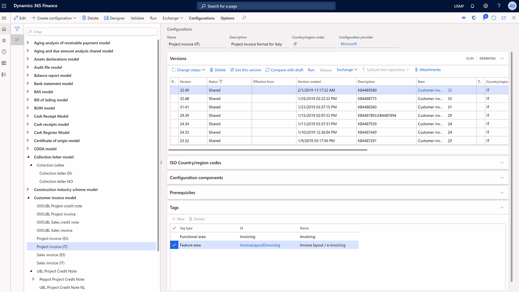Toggle select-all checkmark in Tags grid header
Screen dimensions: 519x292
click(174, 228)
